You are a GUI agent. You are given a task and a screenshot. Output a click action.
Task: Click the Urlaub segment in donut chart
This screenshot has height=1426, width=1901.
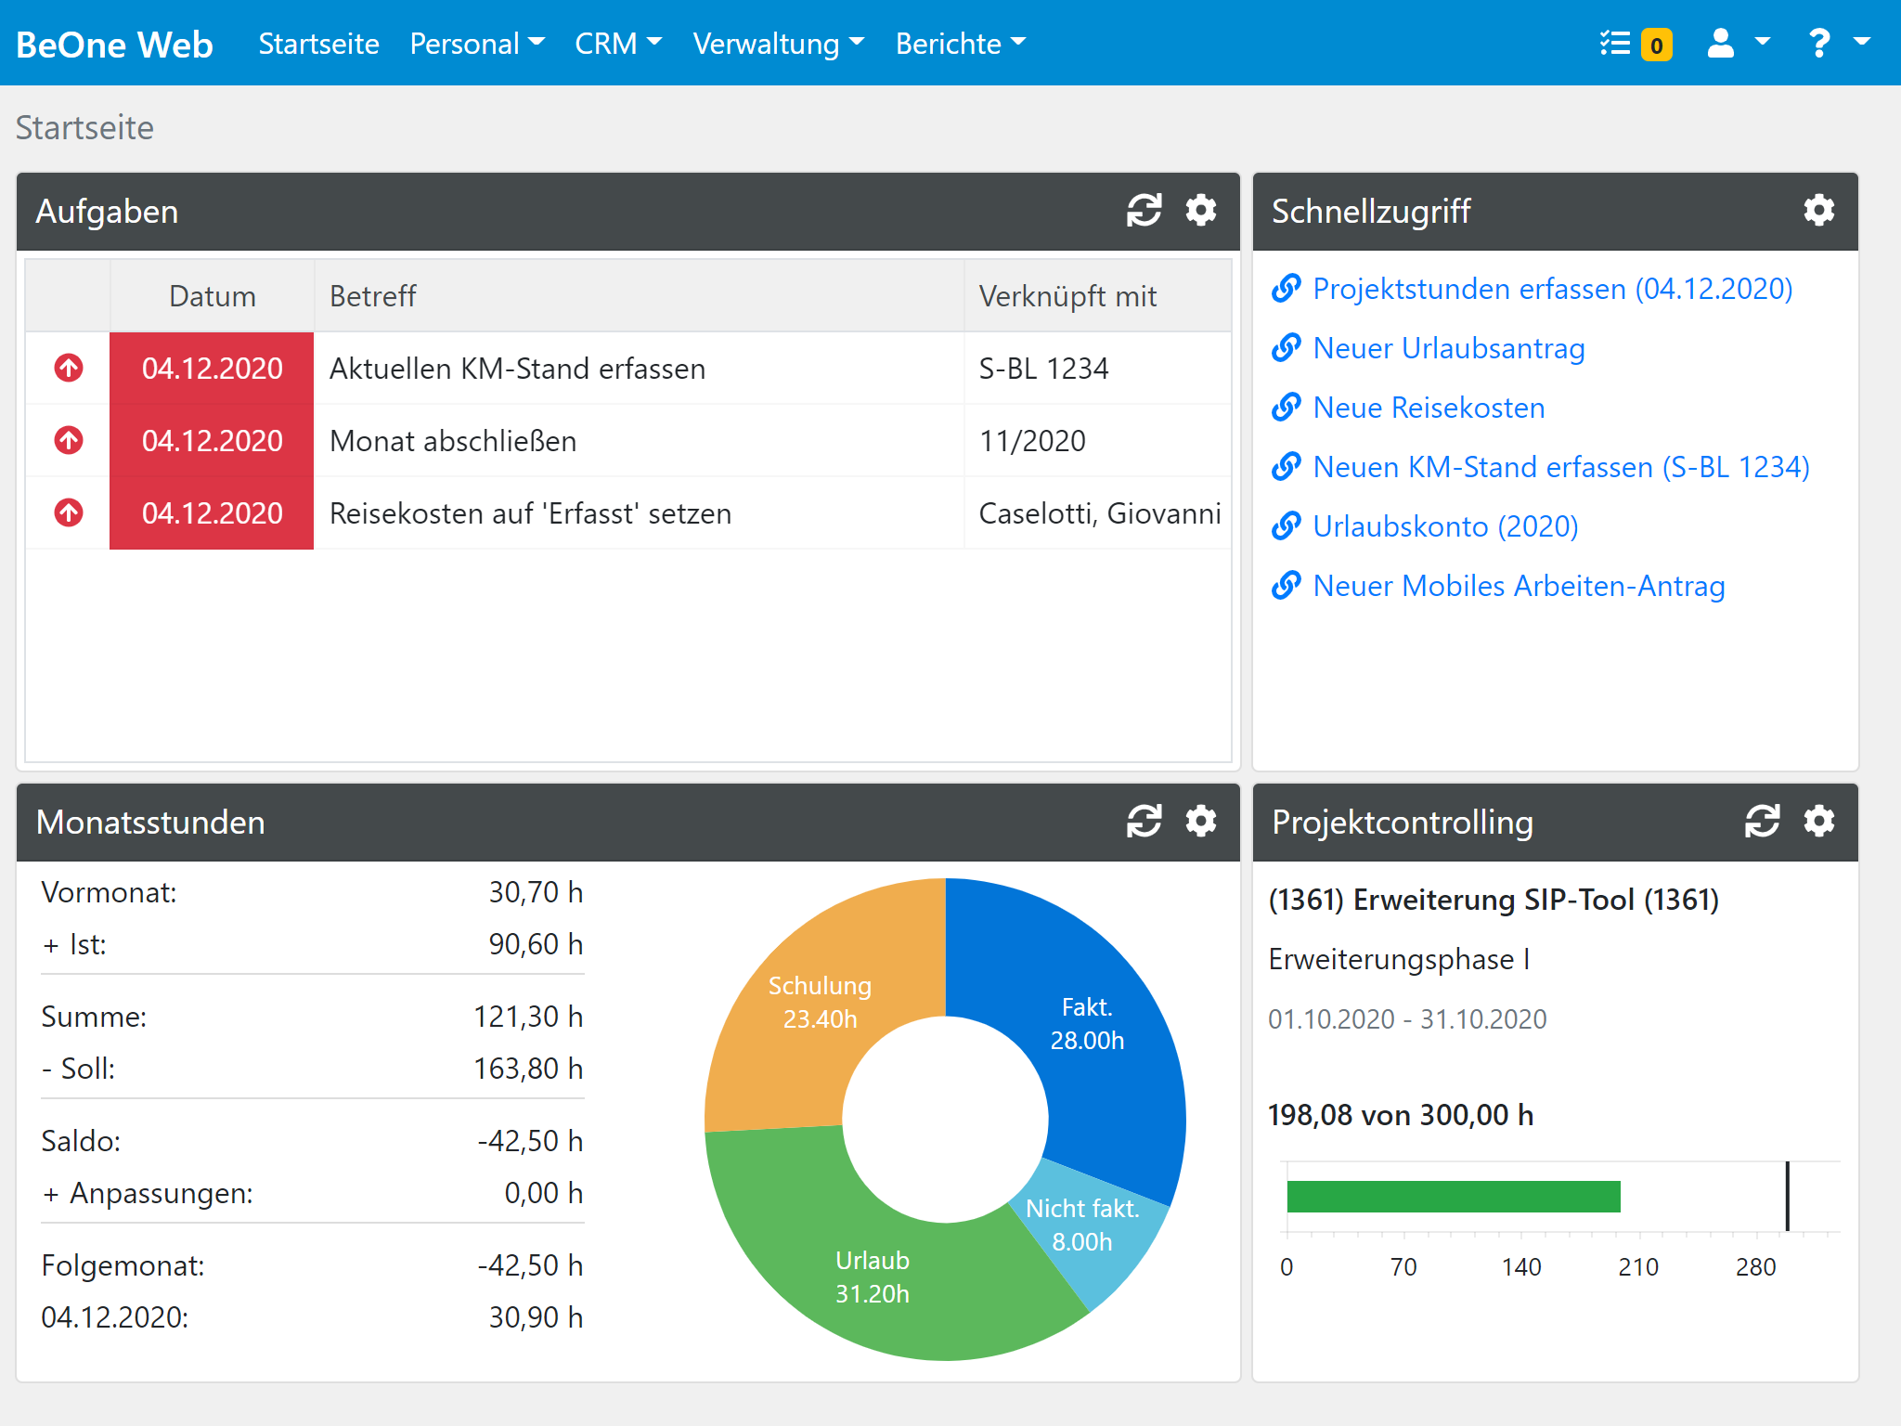click(873, 1277)
